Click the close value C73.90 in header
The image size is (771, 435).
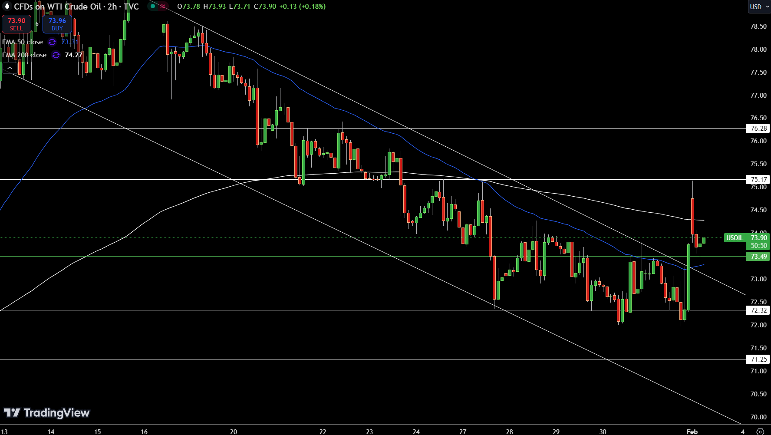coord(265,7)
